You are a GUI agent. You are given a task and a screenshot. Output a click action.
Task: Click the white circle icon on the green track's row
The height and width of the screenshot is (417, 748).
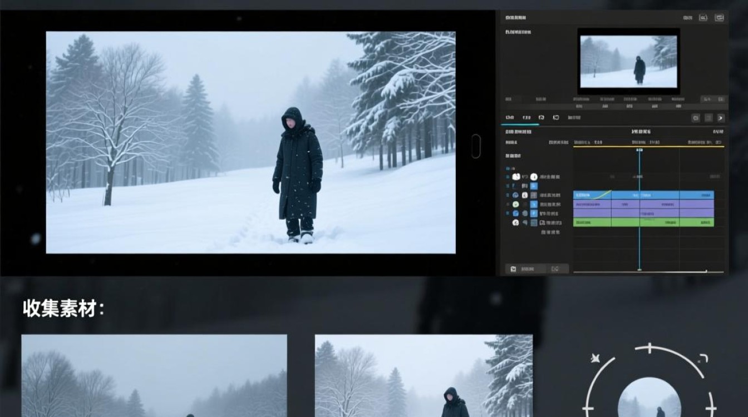tap(516, 222)
